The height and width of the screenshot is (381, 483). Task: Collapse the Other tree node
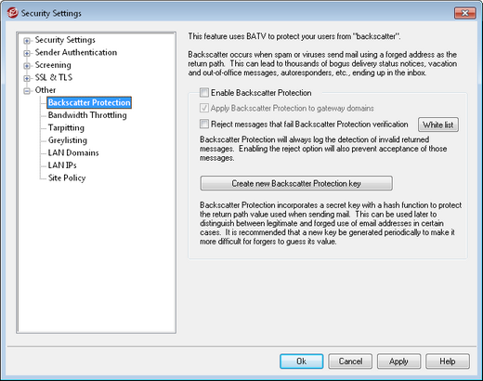click(27, 91)
